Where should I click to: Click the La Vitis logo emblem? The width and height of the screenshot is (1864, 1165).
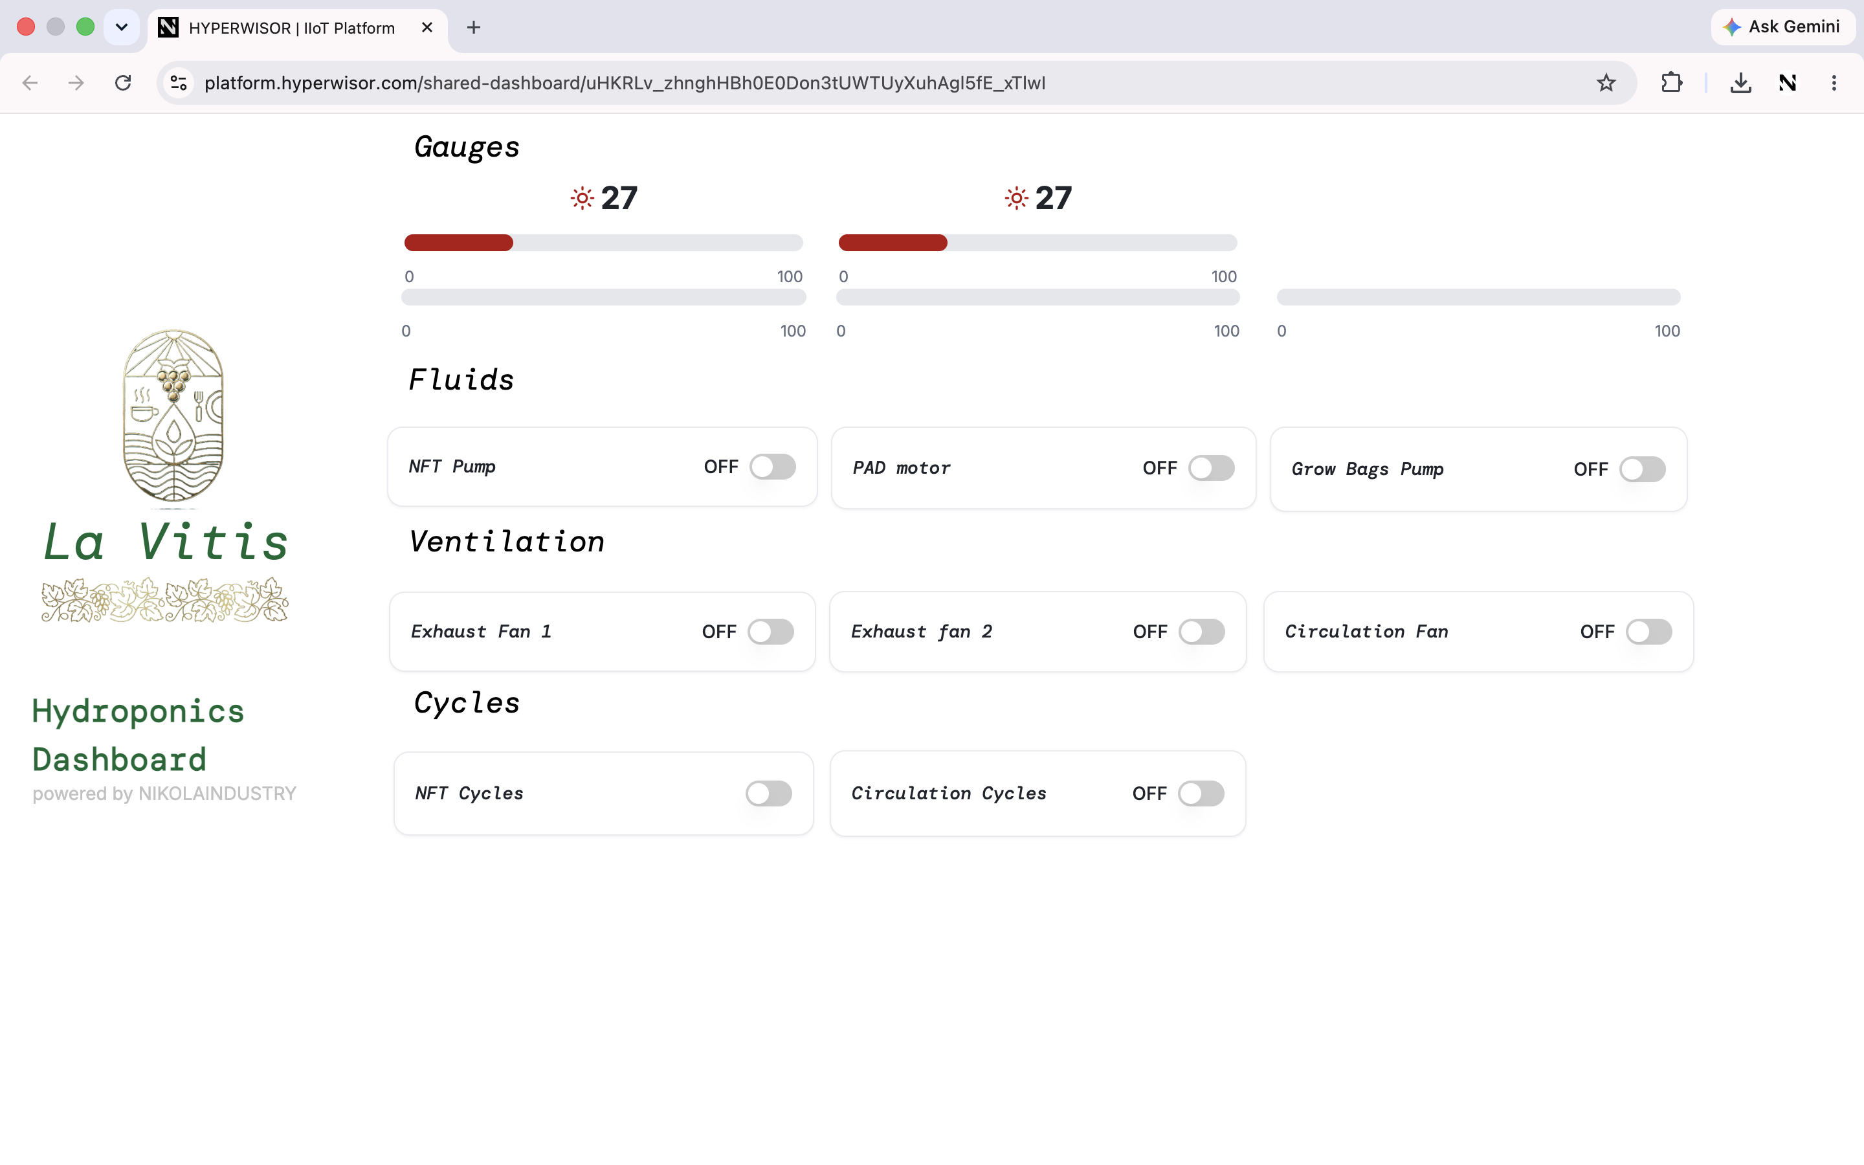(173, 417)
